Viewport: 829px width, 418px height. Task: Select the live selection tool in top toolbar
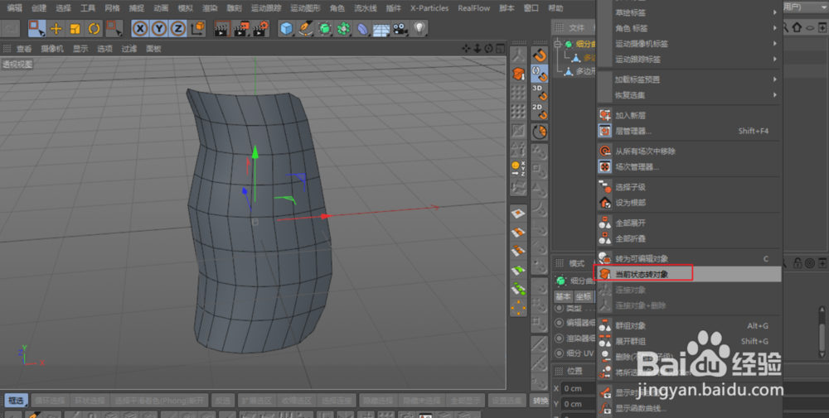pyautogui.click(x=36, y=28)
